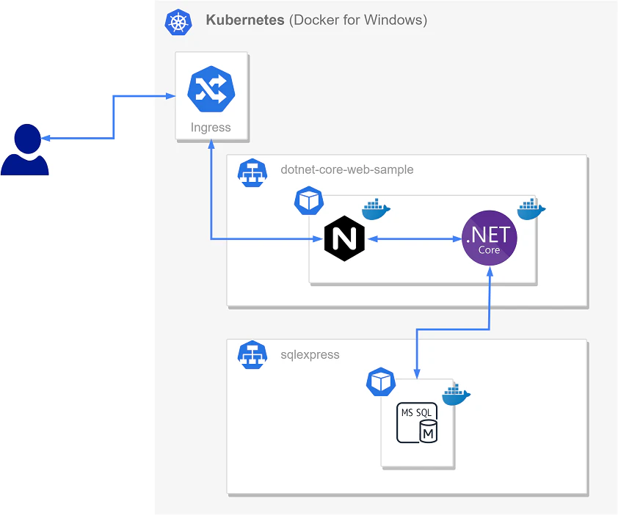The image size is (618, 515).
Task: Click the 'dotnet-core-web-sample' label
Action: coord(347,169)
